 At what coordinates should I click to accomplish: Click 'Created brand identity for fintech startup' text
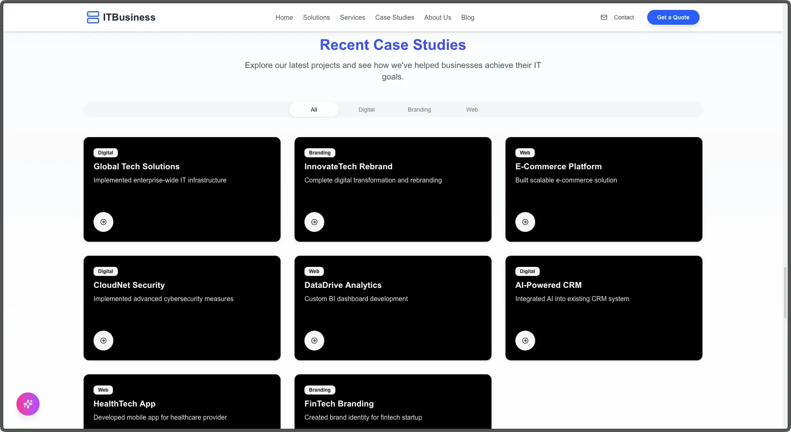(x=363, y=417)
